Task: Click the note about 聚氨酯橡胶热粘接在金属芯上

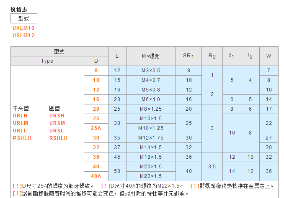Action: (x=232, y=186)
